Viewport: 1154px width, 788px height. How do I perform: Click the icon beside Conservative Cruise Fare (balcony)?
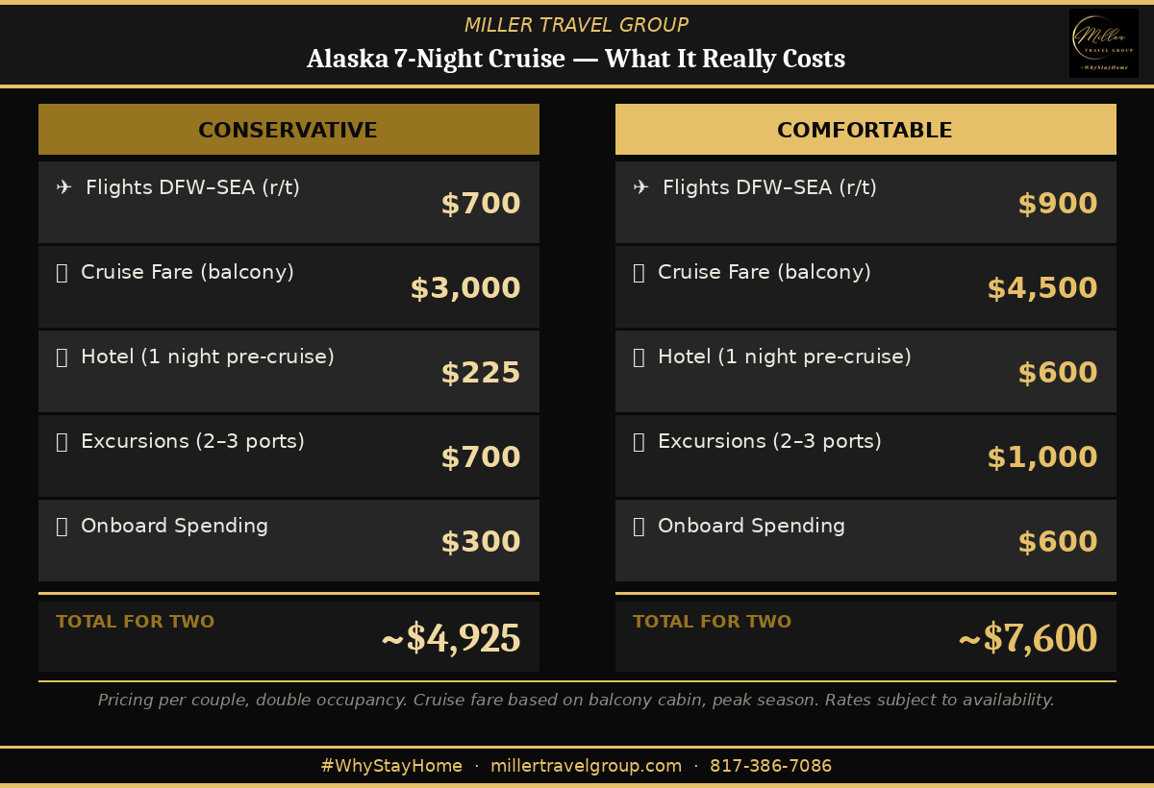pyautogui.click(x=62, y=273)
